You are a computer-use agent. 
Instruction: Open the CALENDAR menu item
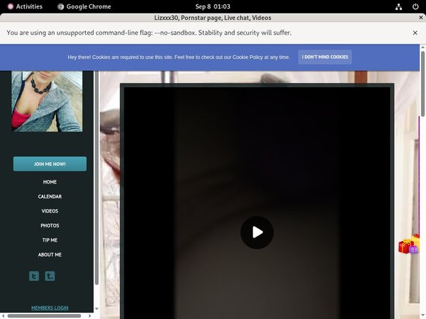point(50,196)
